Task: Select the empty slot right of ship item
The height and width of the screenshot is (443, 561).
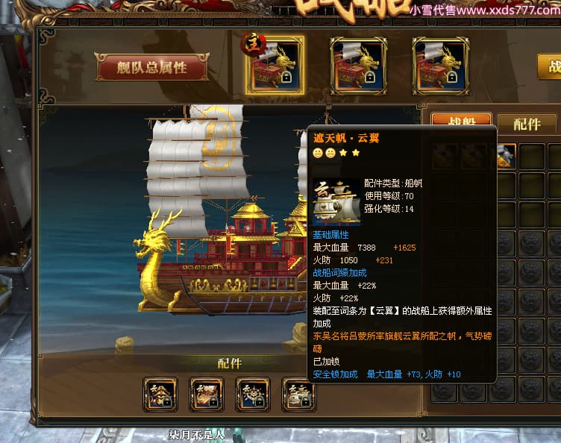Action: point(532,157)
